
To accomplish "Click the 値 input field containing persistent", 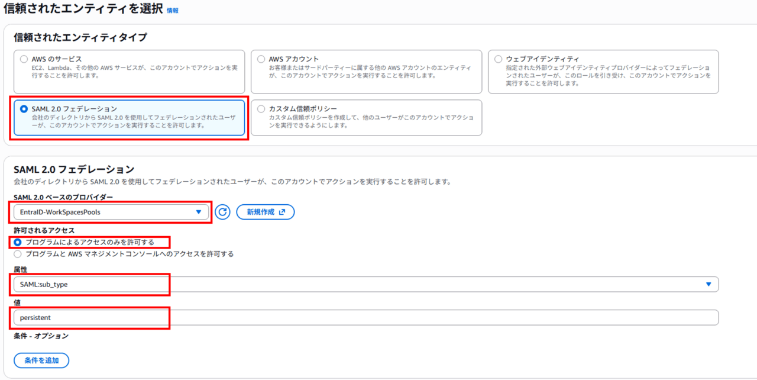I will click(x=365, y=317).
